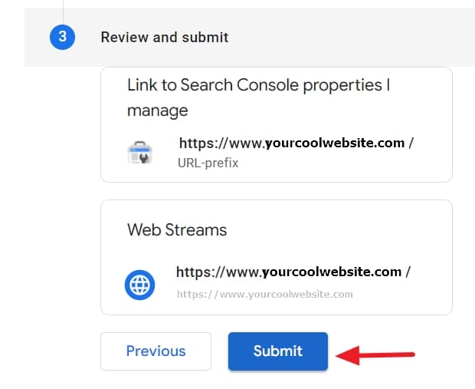Click the Link to Search Console properties heading
This screenshot has width=475, height=389.
click(x=258, y=97)
